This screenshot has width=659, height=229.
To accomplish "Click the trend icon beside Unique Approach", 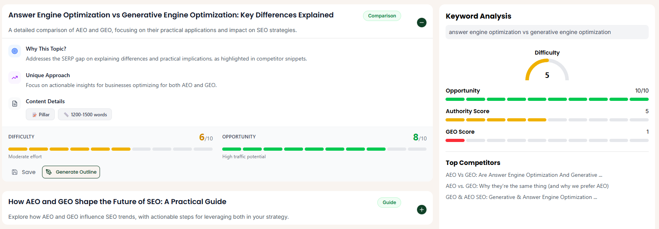I will click(x=15, y=78).
